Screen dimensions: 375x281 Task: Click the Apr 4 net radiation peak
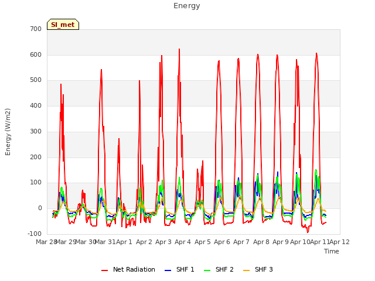pyautogui.click(x=179, y=49)
